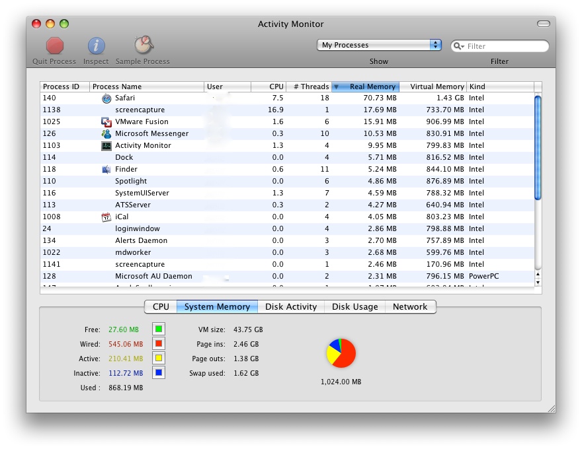
Task: Switch to the CPU tab
Action: 161,307
